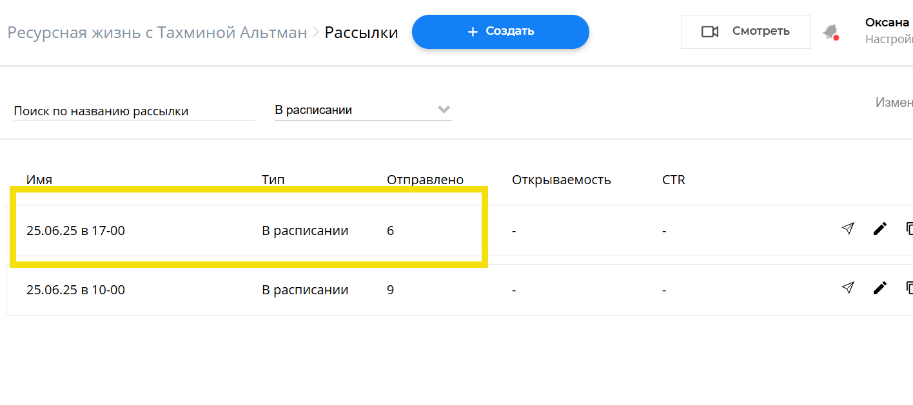Focus the Поиск по названию рассылки field
Screen dimensions: 913x405
point(134,111)
